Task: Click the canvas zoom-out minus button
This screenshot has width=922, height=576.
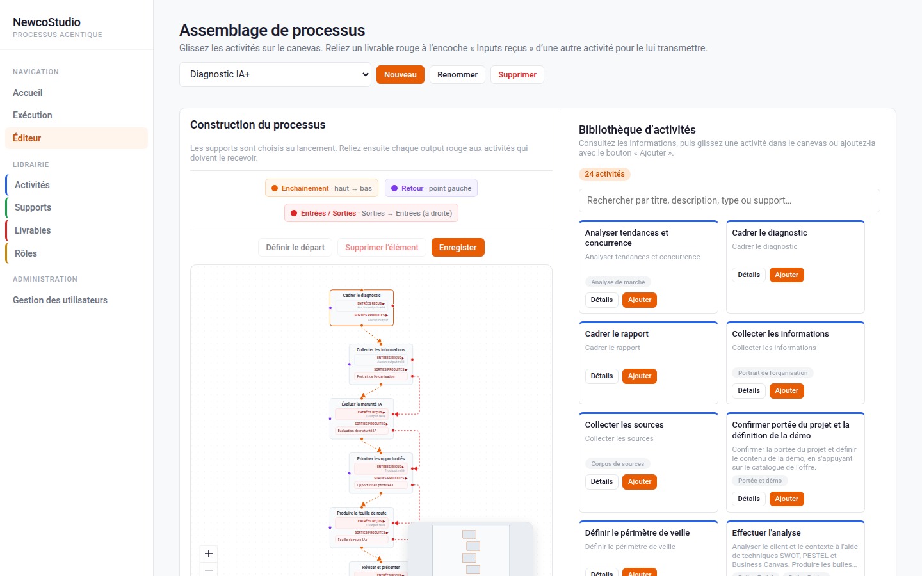Action: pos(209,569)
